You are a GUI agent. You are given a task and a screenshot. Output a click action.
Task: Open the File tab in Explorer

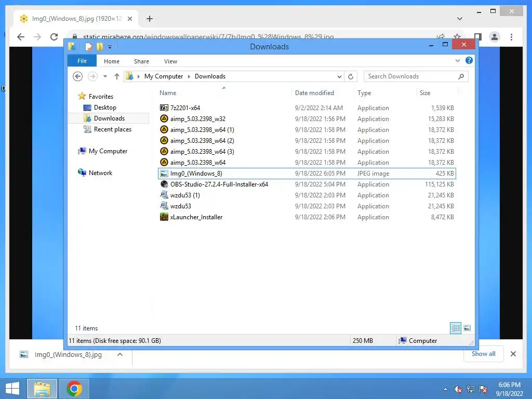click(x=82, y=61)
